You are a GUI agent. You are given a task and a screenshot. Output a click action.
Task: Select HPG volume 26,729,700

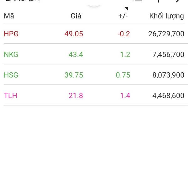tap(166, 34)
